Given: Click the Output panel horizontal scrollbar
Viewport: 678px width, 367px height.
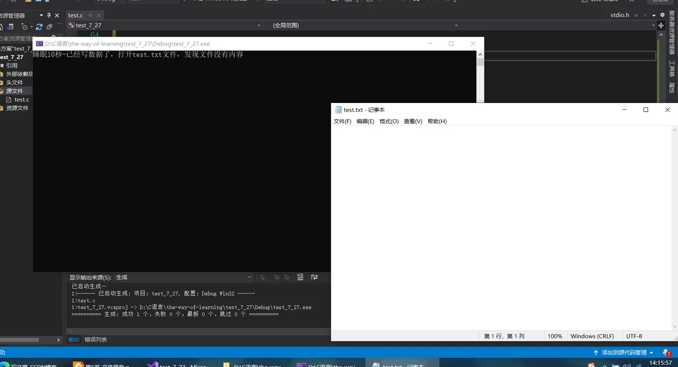Looking at the screenshot, I should 199,332.
